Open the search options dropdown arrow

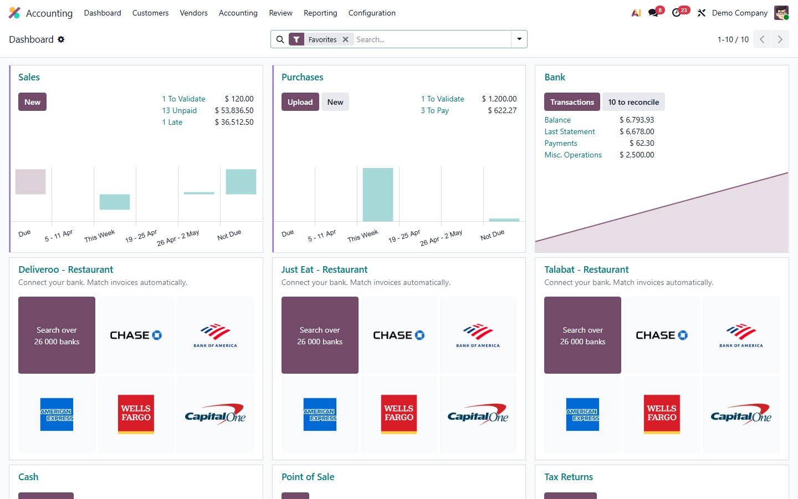click(519, 39)
